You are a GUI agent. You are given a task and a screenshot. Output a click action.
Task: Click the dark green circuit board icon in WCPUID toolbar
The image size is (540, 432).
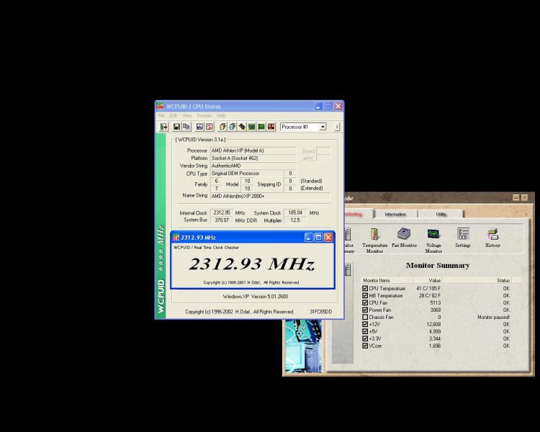pos(252,127)
